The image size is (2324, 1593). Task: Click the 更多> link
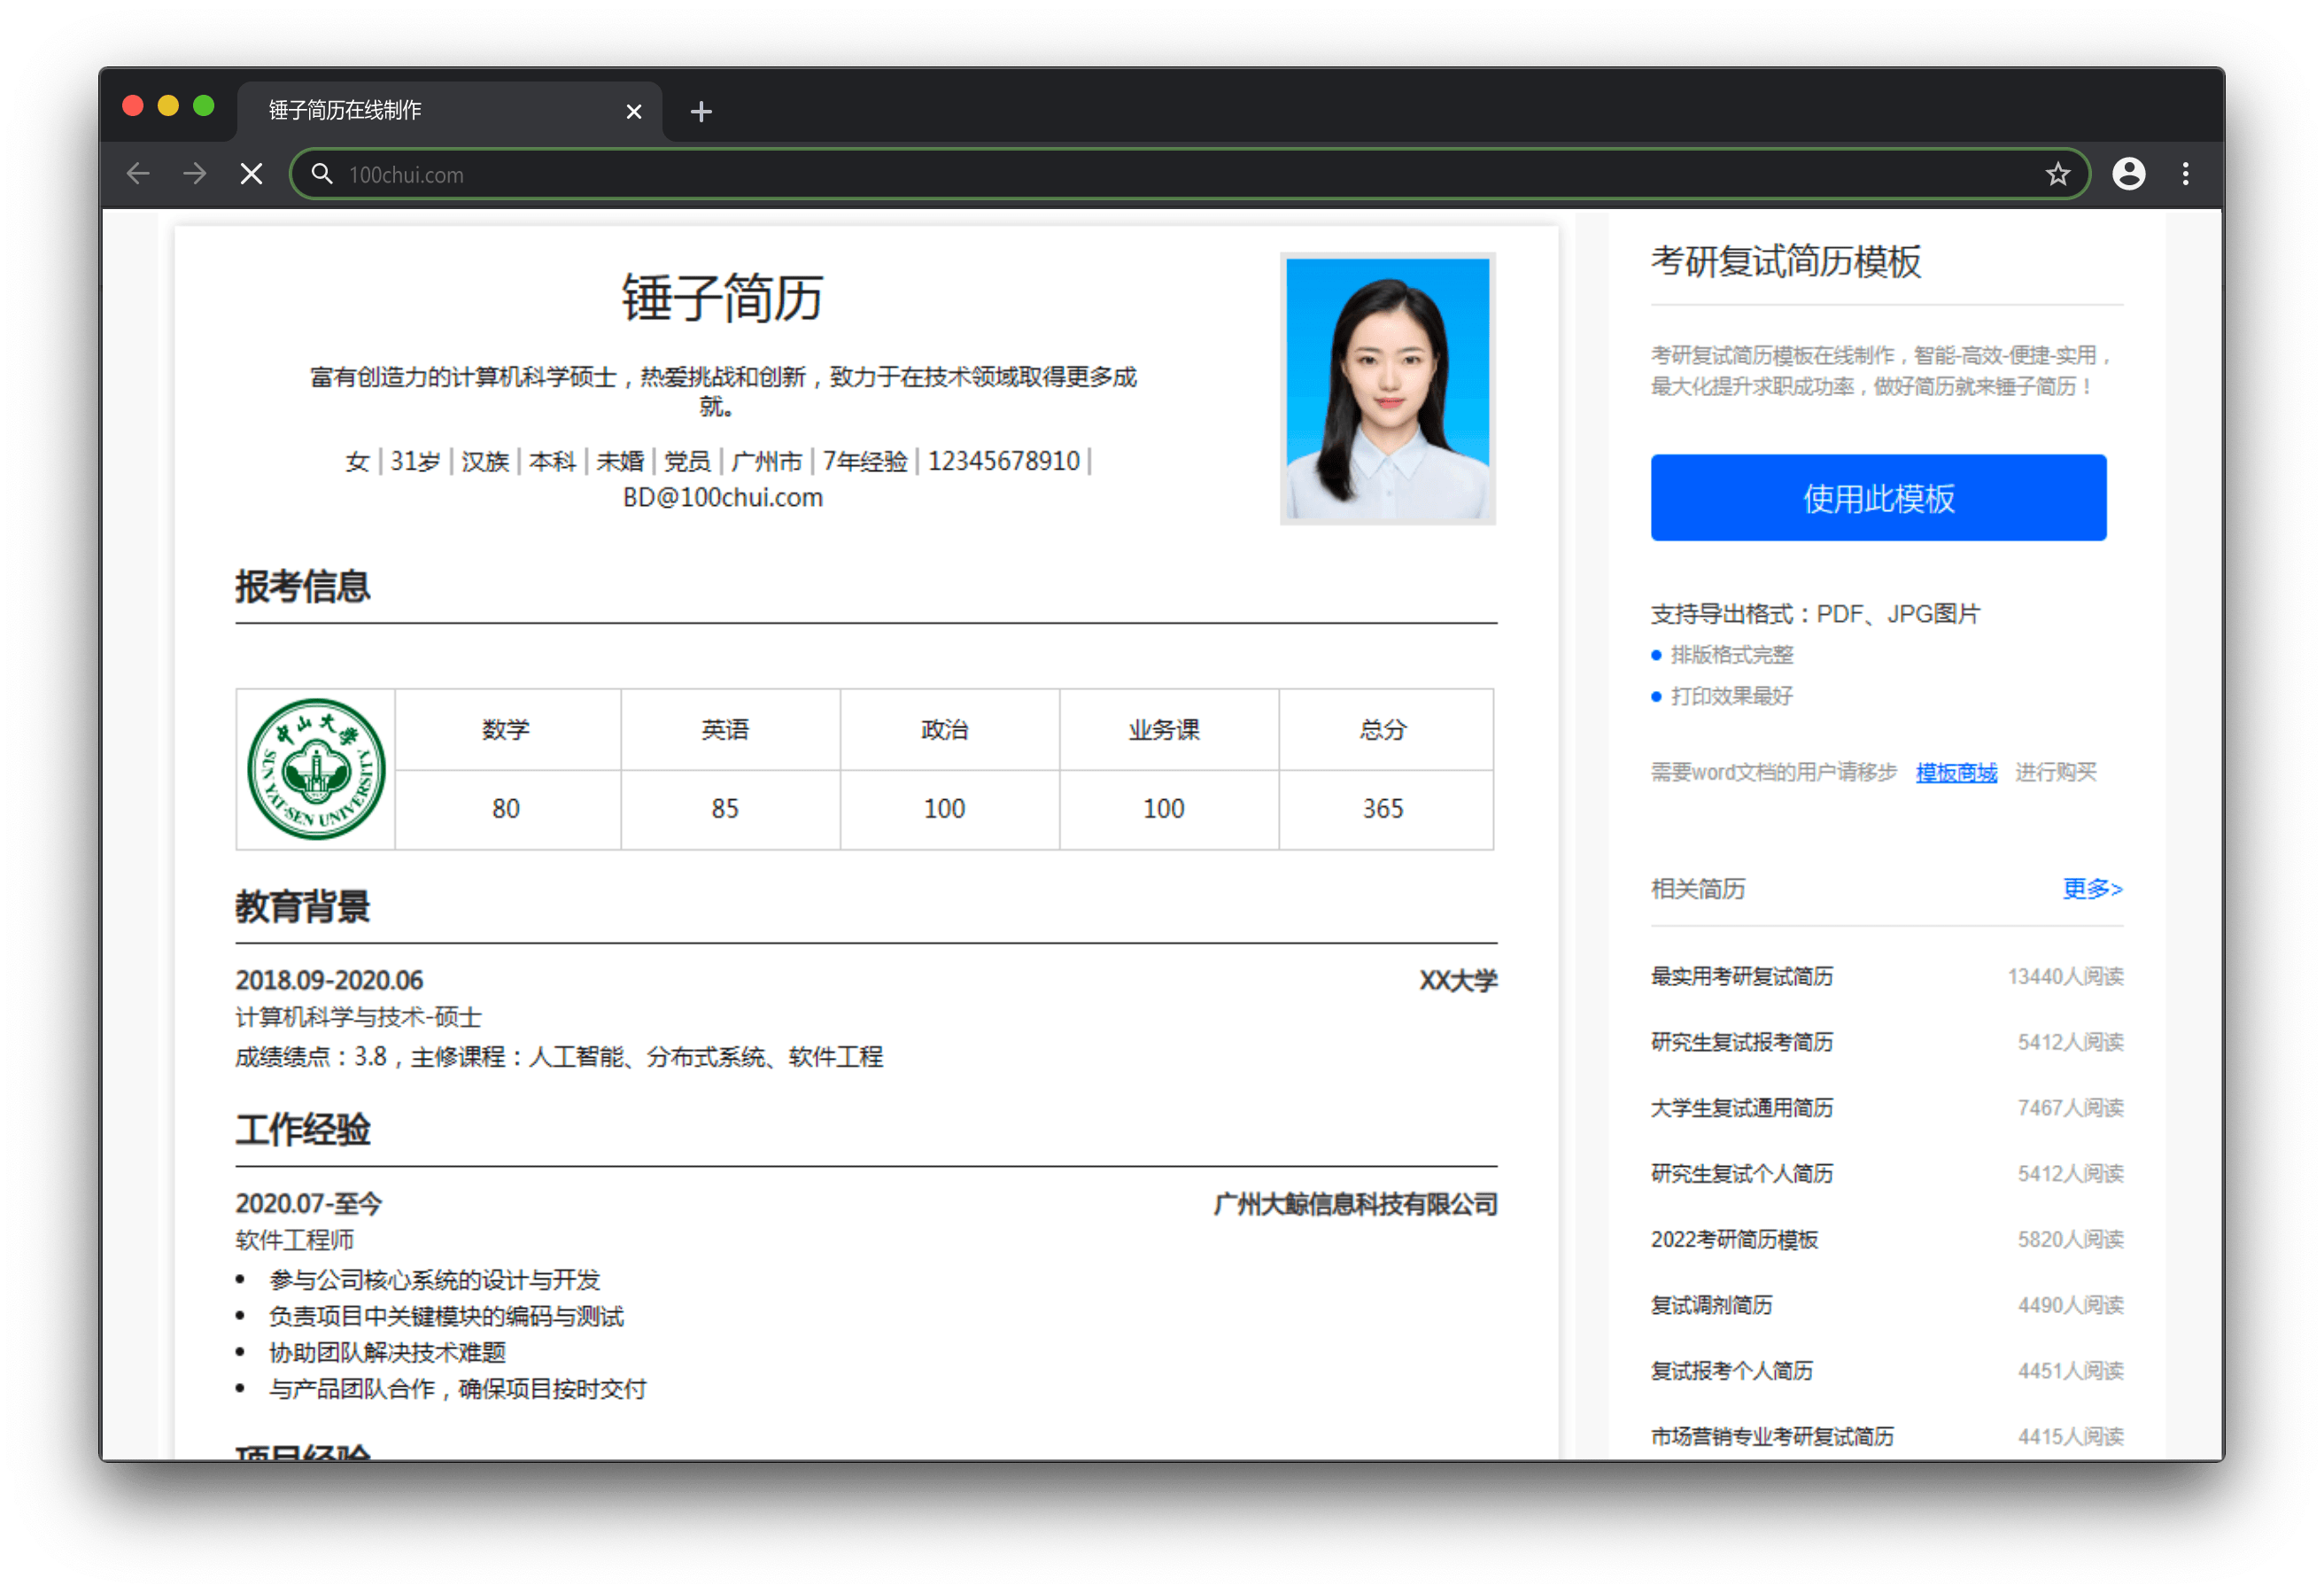pos(2092,889)
